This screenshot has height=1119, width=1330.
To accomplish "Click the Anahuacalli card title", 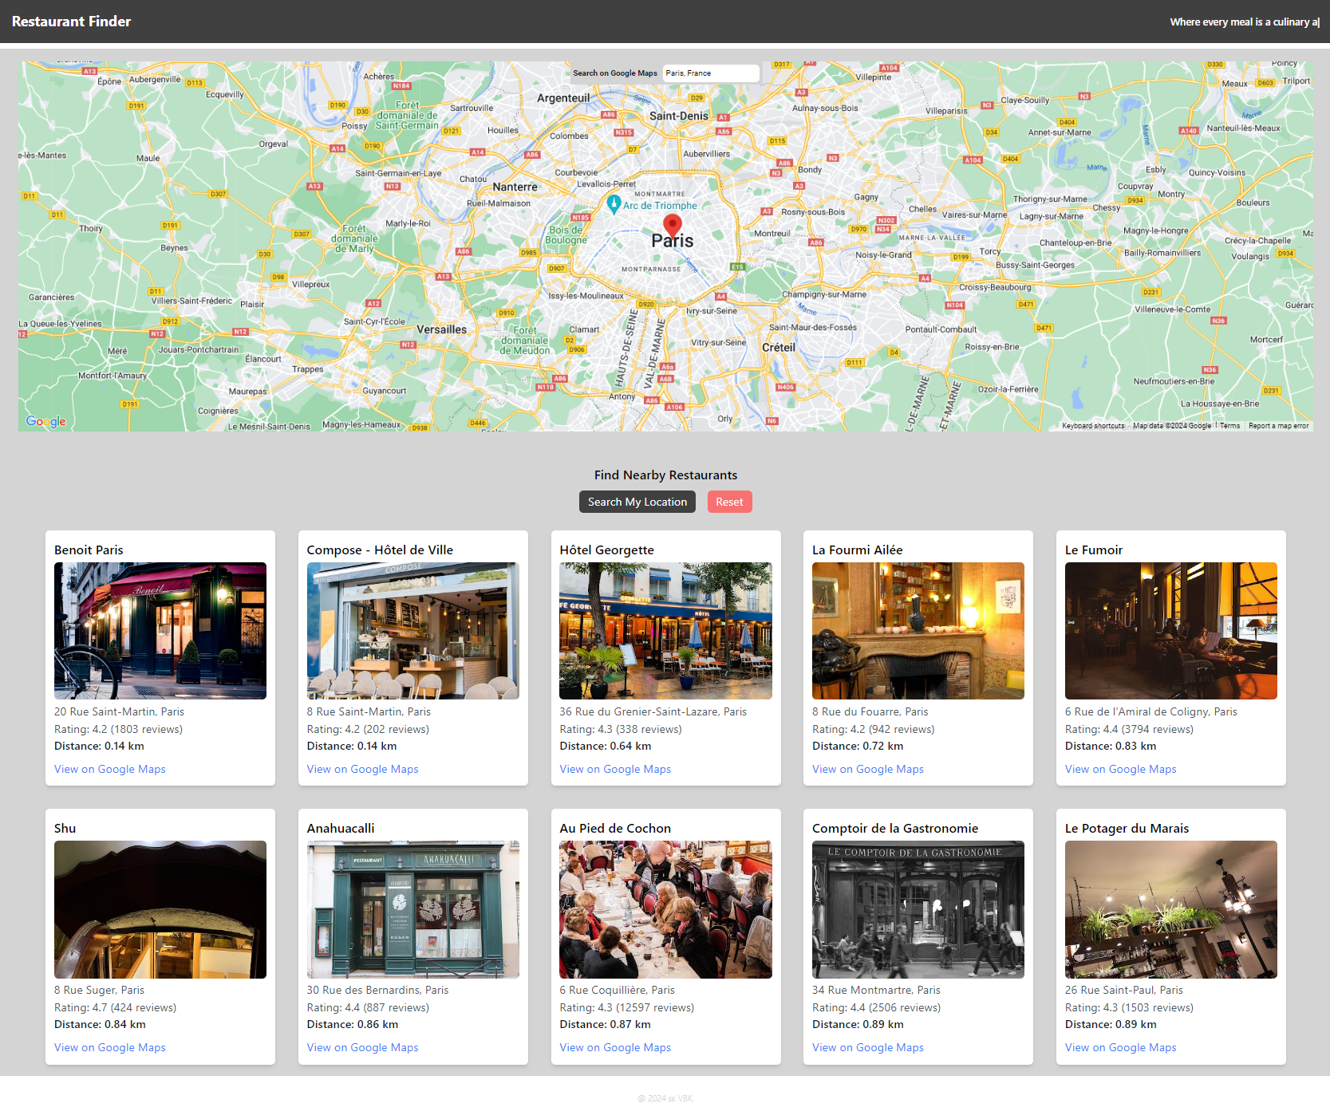I will [x=341, y=828].
